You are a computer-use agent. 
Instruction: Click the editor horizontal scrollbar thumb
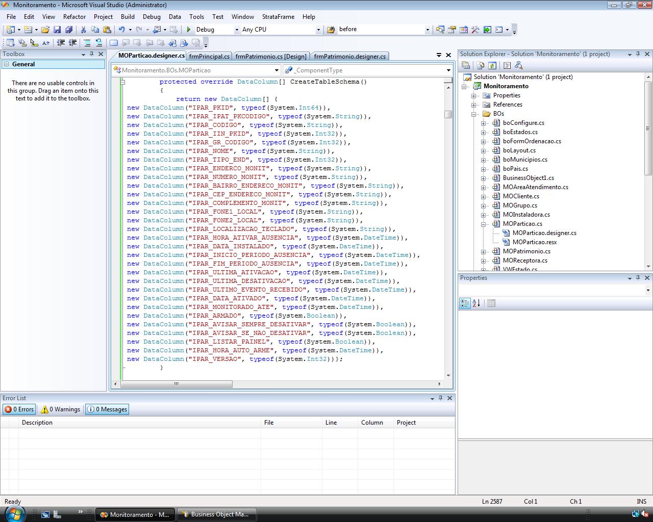[x=176, y=384]
